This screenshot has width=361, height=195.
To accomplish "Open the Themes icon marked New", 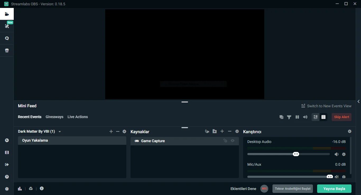I will point(7,26).
